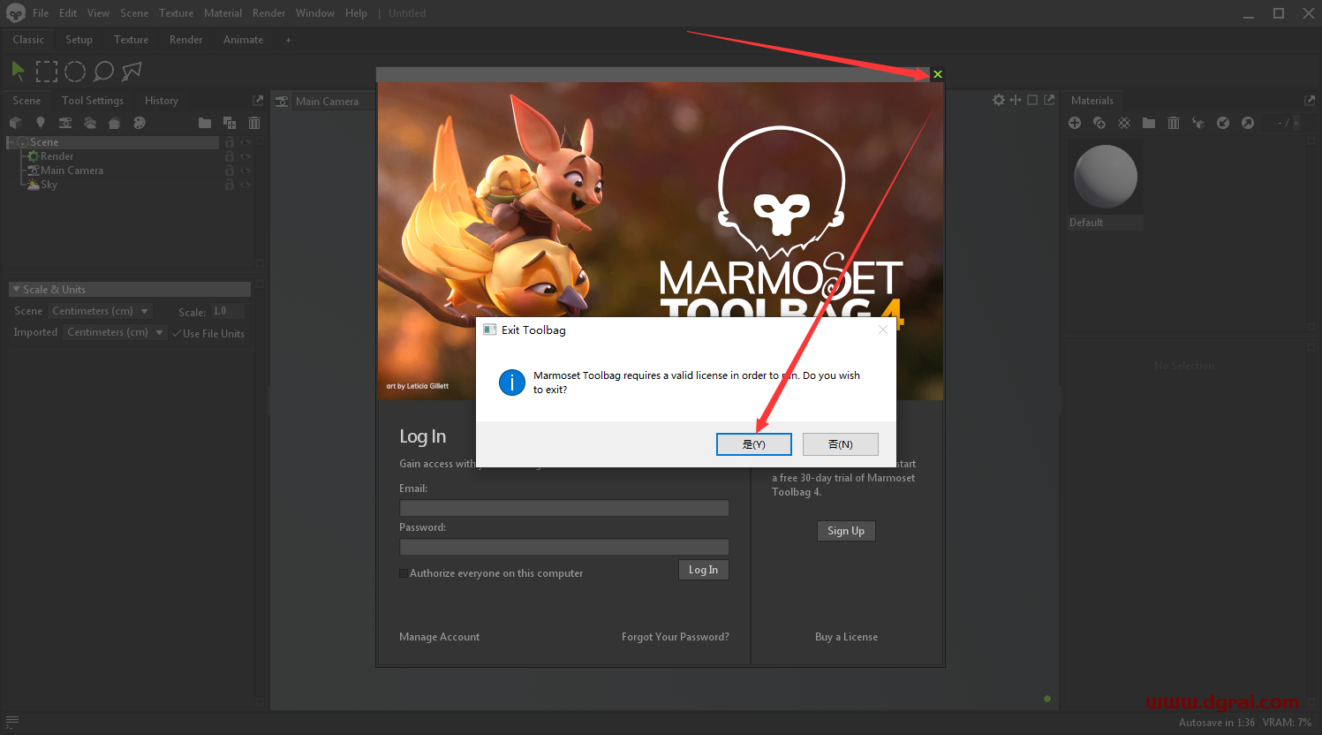This screenshot has width=1322, height=735.
Task: Toggle visibility eye for Scene row
Action: (246, 142)
